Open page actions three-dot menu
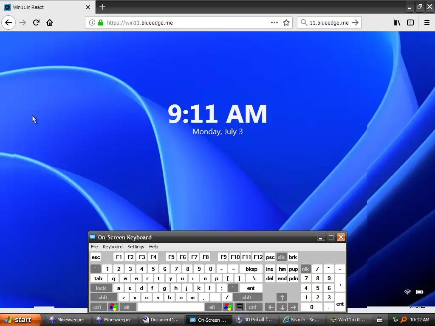This screenshot has height=326, width=435. tap(274, 22)
